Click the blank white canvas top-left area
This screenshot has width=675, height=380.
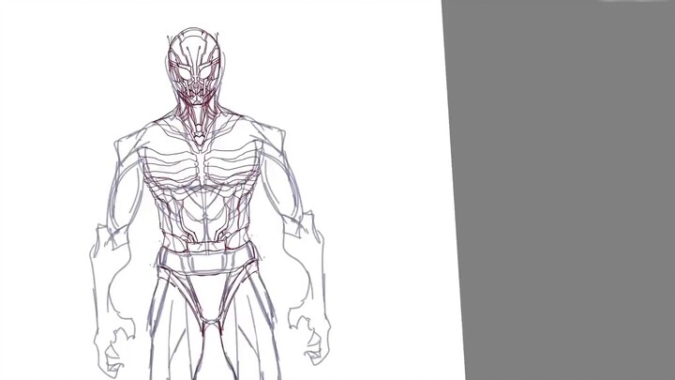[x=56, y=56]
